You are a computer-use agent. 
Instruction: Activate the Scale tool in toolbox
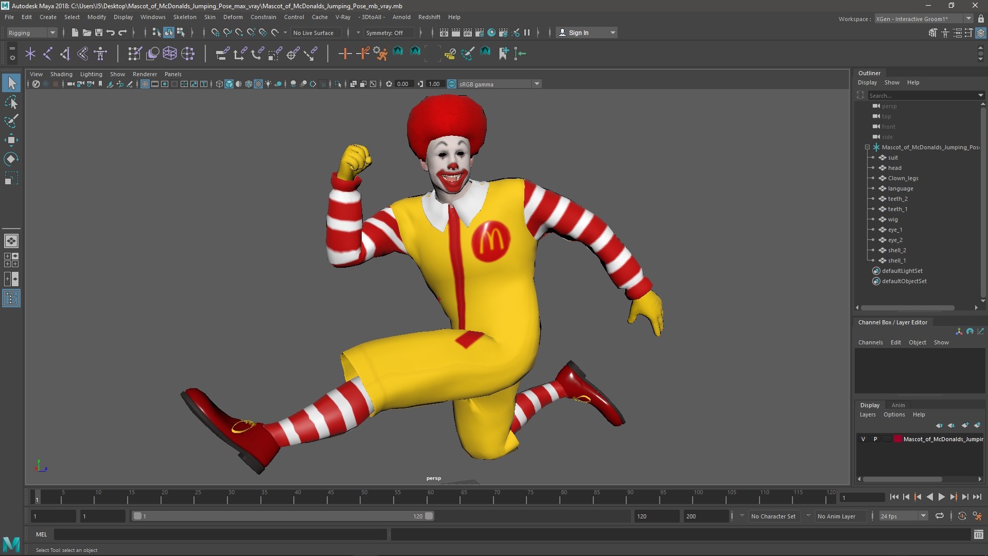click(11, 178)
